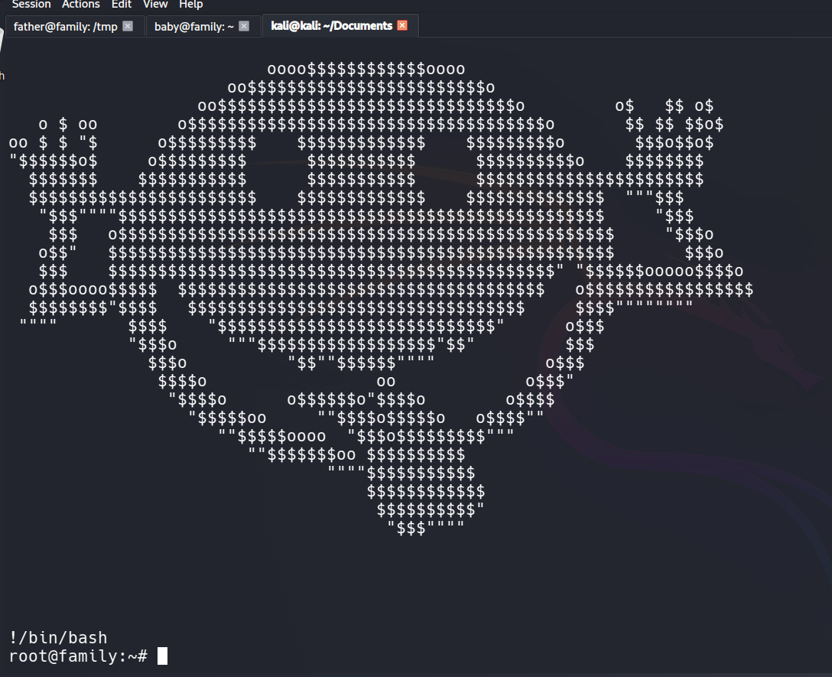Click the !/bin/bash output line
The image size is (832, 677).
tap(58, 637)
